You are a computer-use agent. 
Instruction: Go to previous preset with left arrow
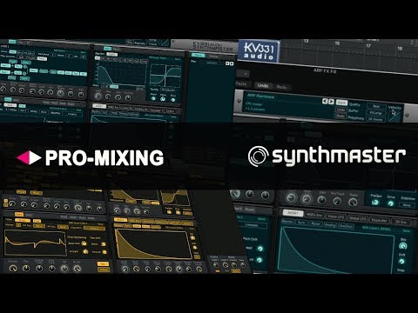(325, 101)
